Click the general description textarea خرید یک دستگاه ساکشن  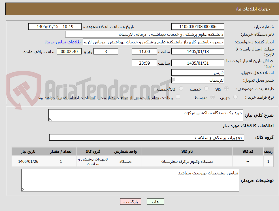[x=146, y=115]
